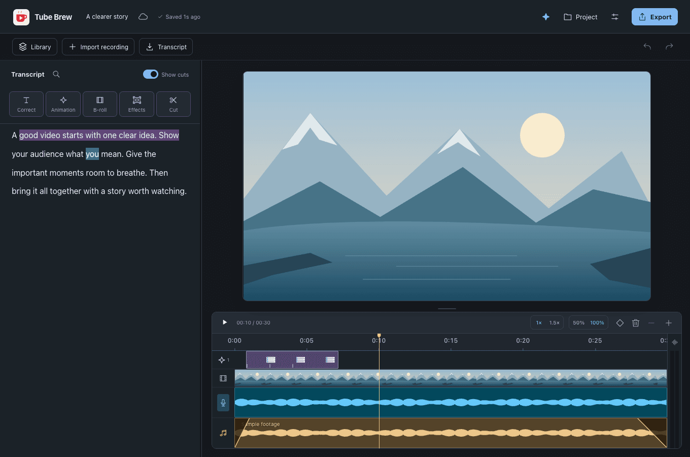Click the video track film icon
The image size is (690, 457).
[223, 378]
